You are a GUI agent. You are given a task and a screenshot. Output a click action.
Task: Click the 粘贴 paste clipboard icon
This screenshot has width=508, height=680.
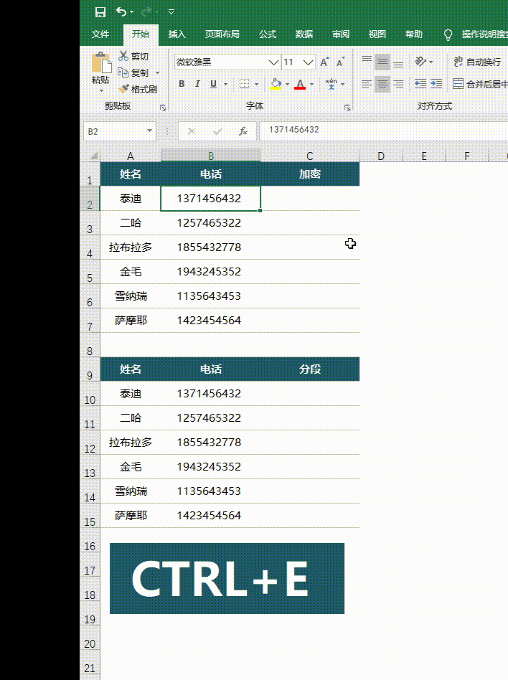click(x=101, y=62)
